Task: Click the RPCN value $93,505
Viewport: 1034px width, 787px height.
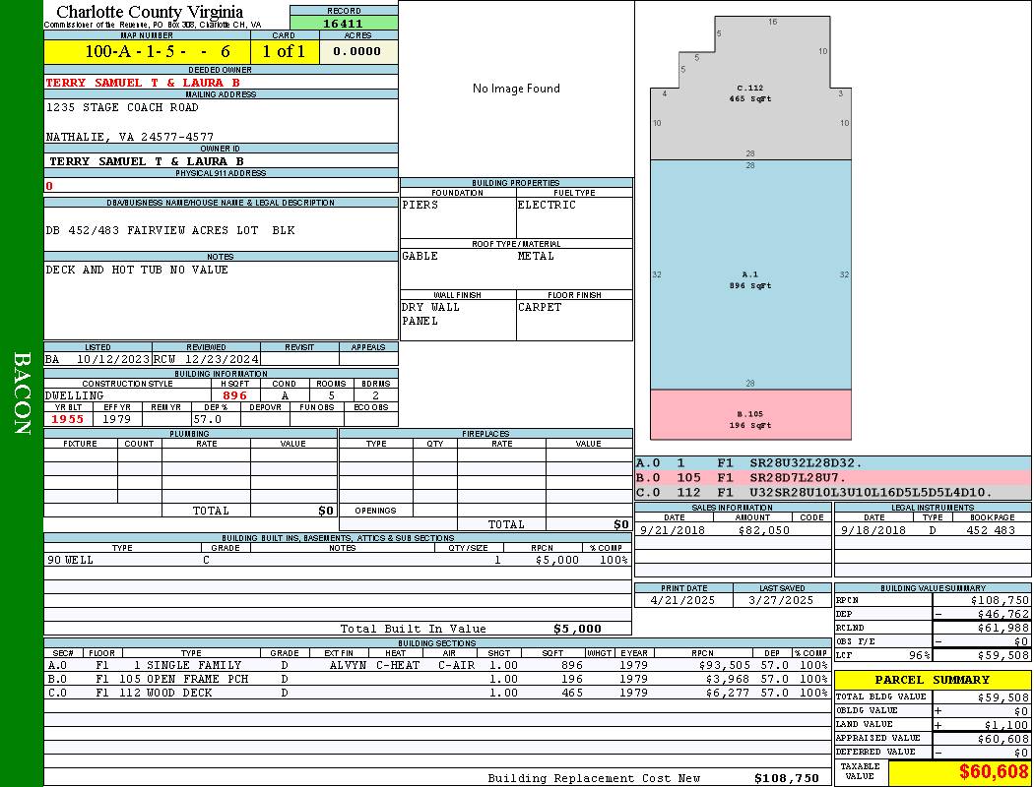Action: [x=724, y=666]
